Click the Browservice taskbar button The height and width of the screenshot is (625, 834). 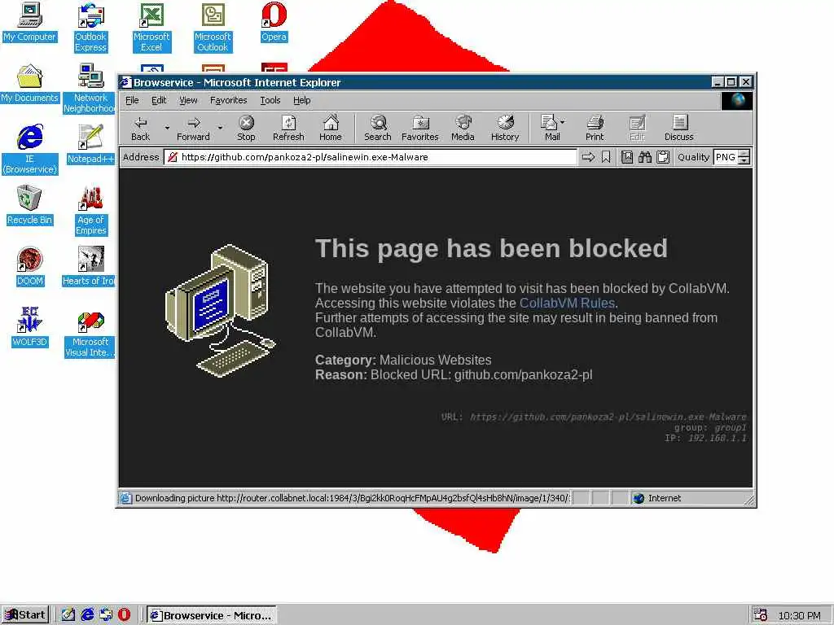point(212,615)
